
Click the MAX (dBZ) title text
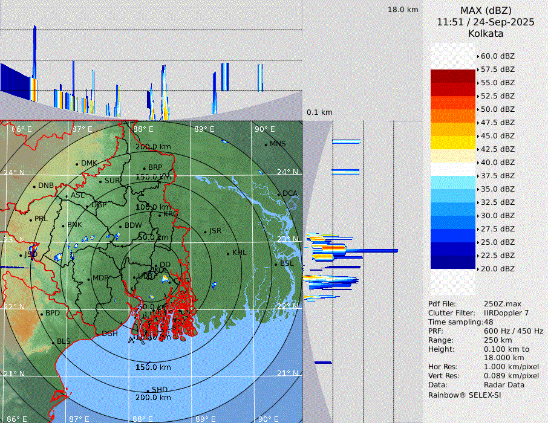(486, 10)
